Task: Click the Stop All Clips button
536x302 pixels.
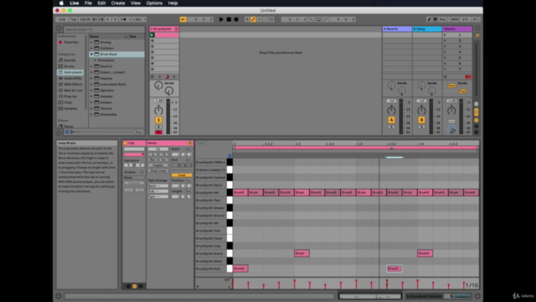Action: (x=445, y=76)
